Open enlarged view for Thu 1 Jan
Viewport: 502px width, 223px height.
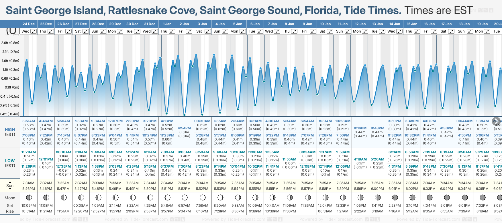tap(172, 31)
